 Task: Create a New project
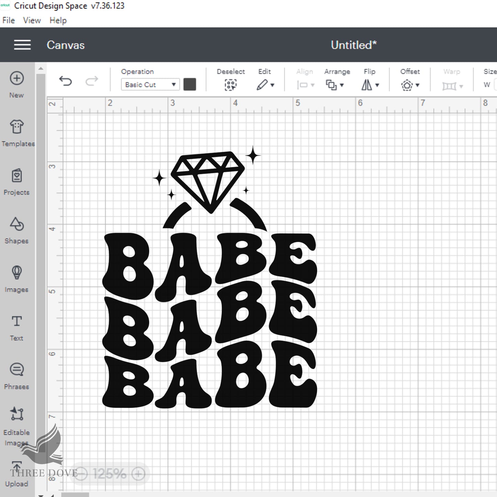coord(17,85)
